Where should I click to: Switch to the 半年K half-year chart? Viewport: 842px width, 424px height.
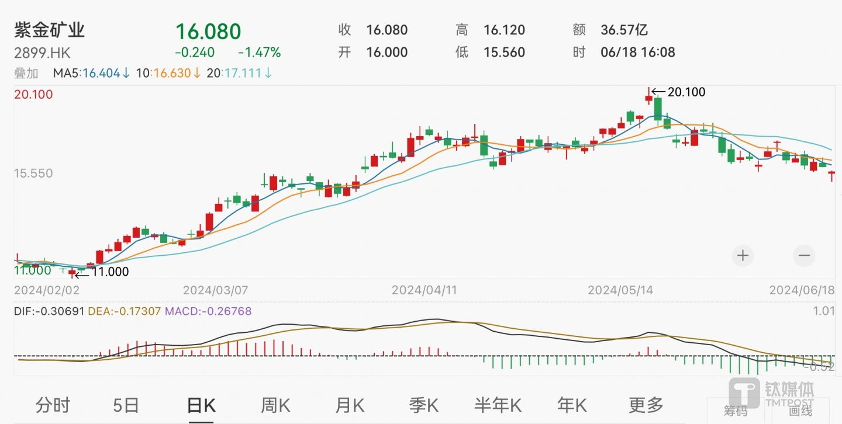(x=498, y=405)
